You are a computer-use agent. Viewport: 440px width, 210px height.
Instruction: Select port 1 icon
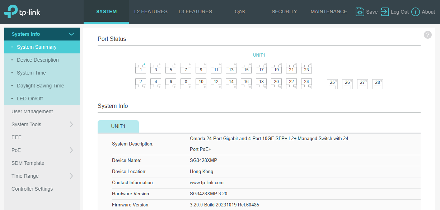(141, 68)
